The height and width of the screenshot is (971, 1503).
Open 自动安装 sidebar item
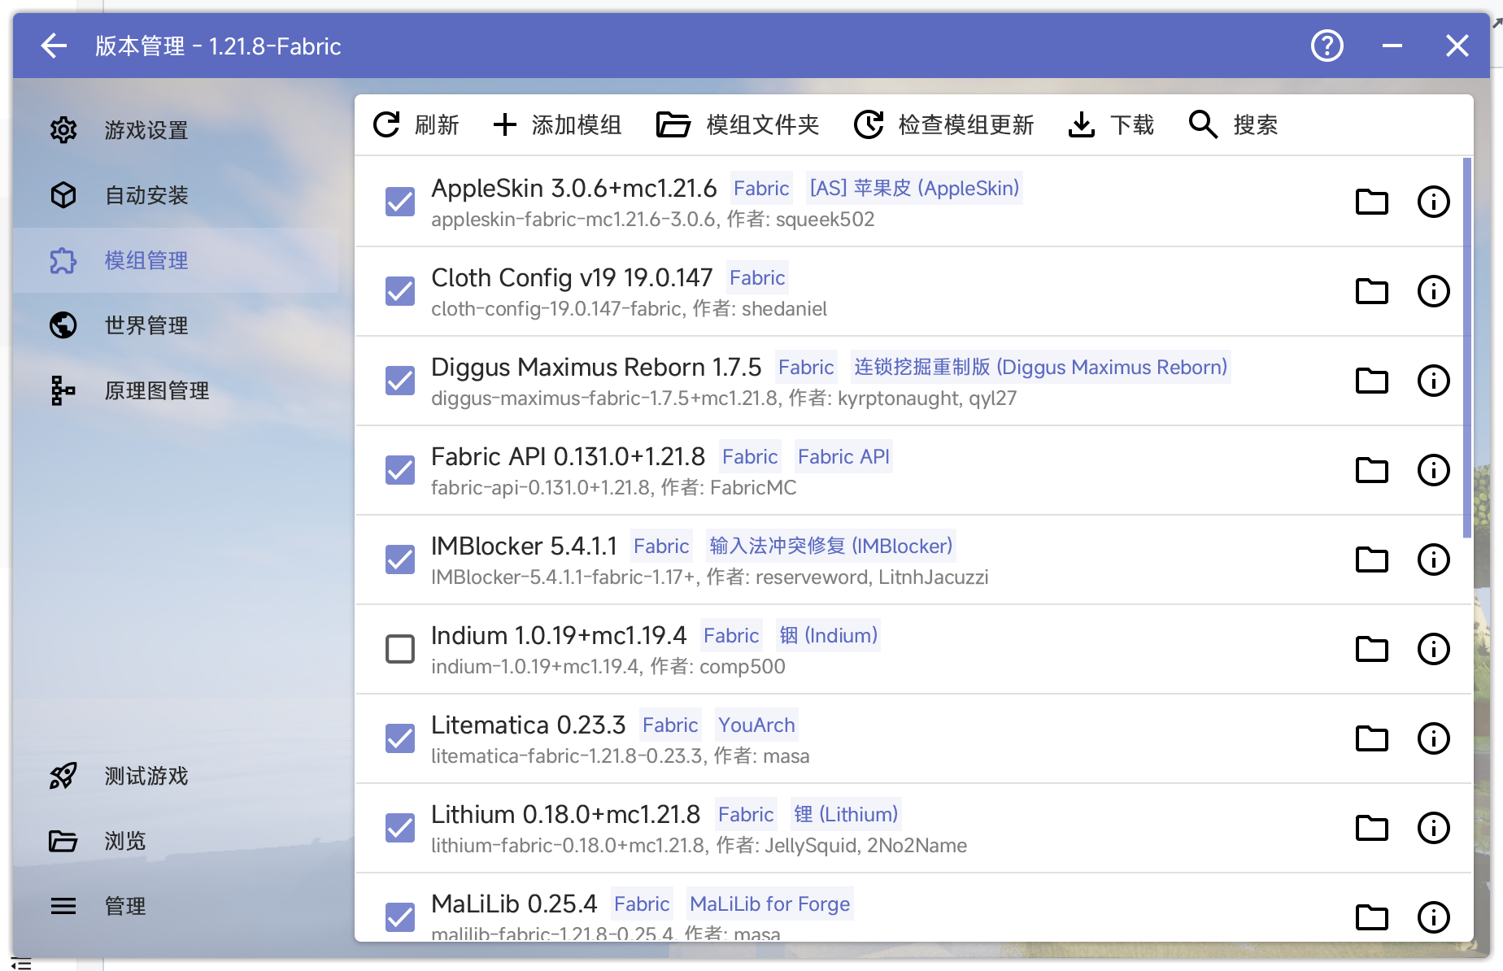pyautogui.click(x=146, y=195)
